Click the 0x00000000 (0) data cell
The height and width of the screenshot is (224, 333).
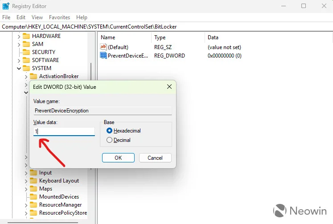tap(225, 56)
